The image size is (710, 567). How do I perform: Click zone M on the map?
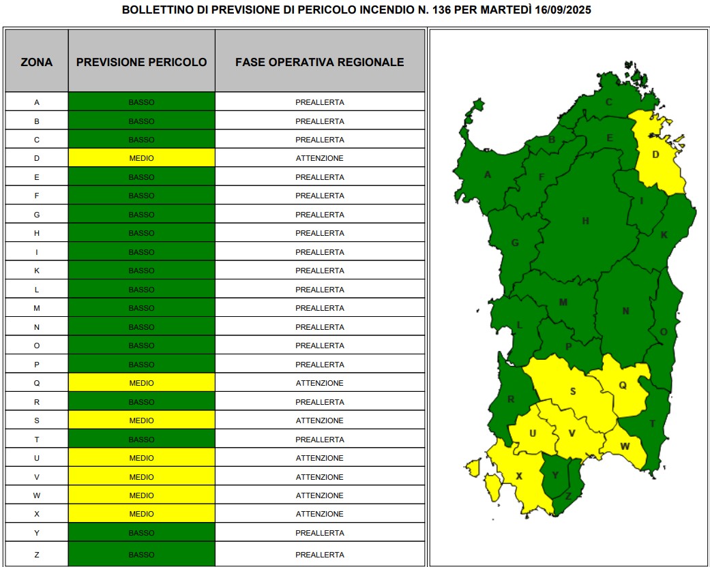(x=563, y=303)
